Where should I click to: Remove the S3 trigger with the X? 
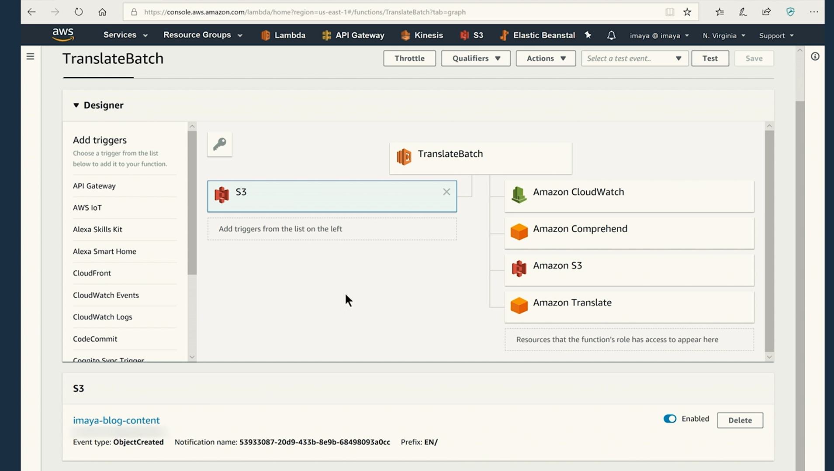click(x=446, y=192)
